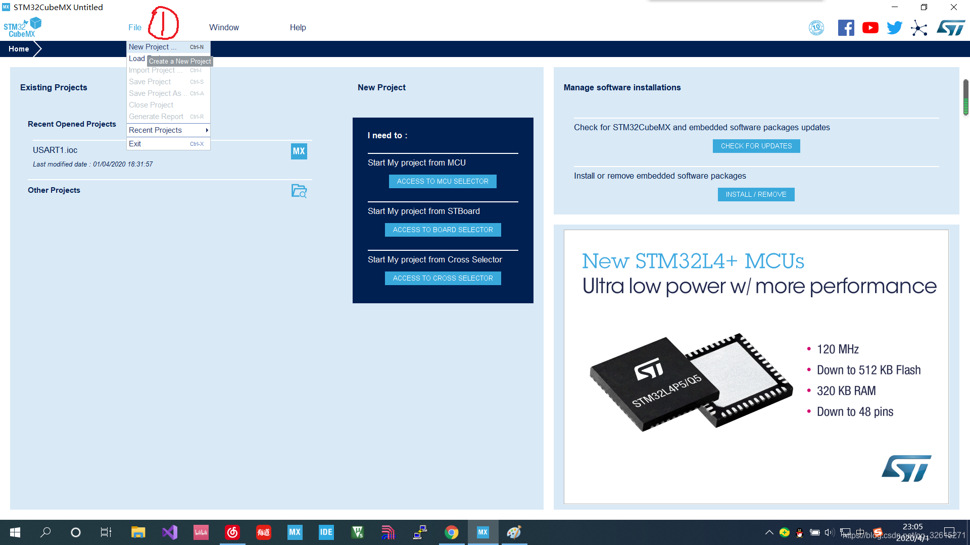
Task: Click INSTALL / REMOVE packages button
Action: 755,194
